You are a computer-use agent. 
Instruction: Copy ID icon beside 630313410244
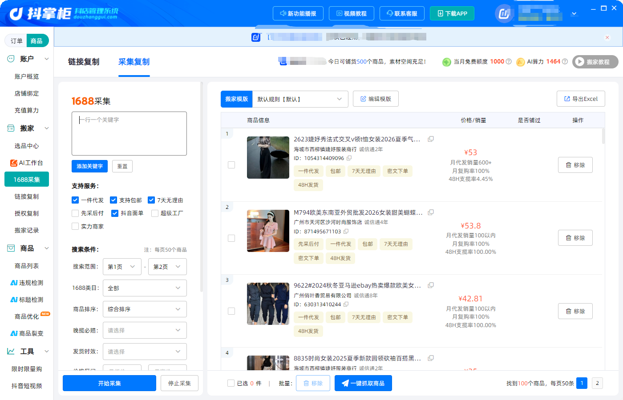tap(346, 304)
